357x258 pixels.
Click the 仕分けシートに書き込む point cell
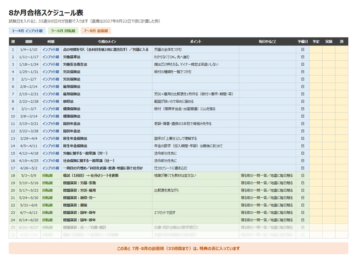pyautogui.click(x=196, y=168)
